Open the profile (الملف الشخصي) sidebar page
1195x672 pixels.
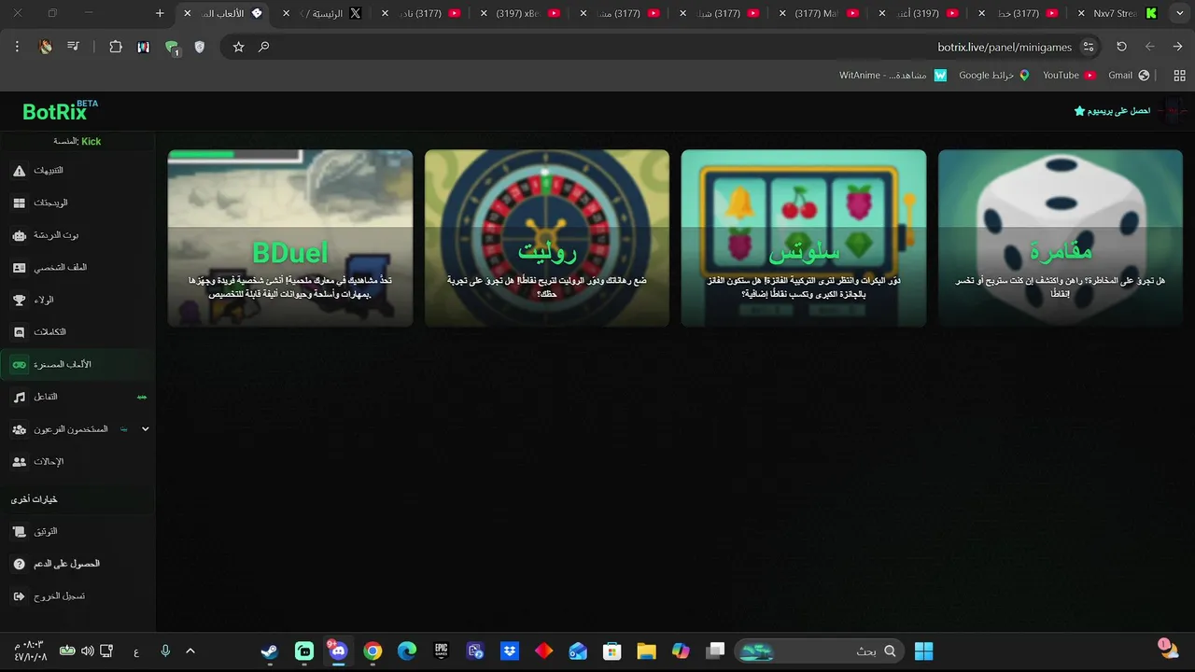pos(77,268)
